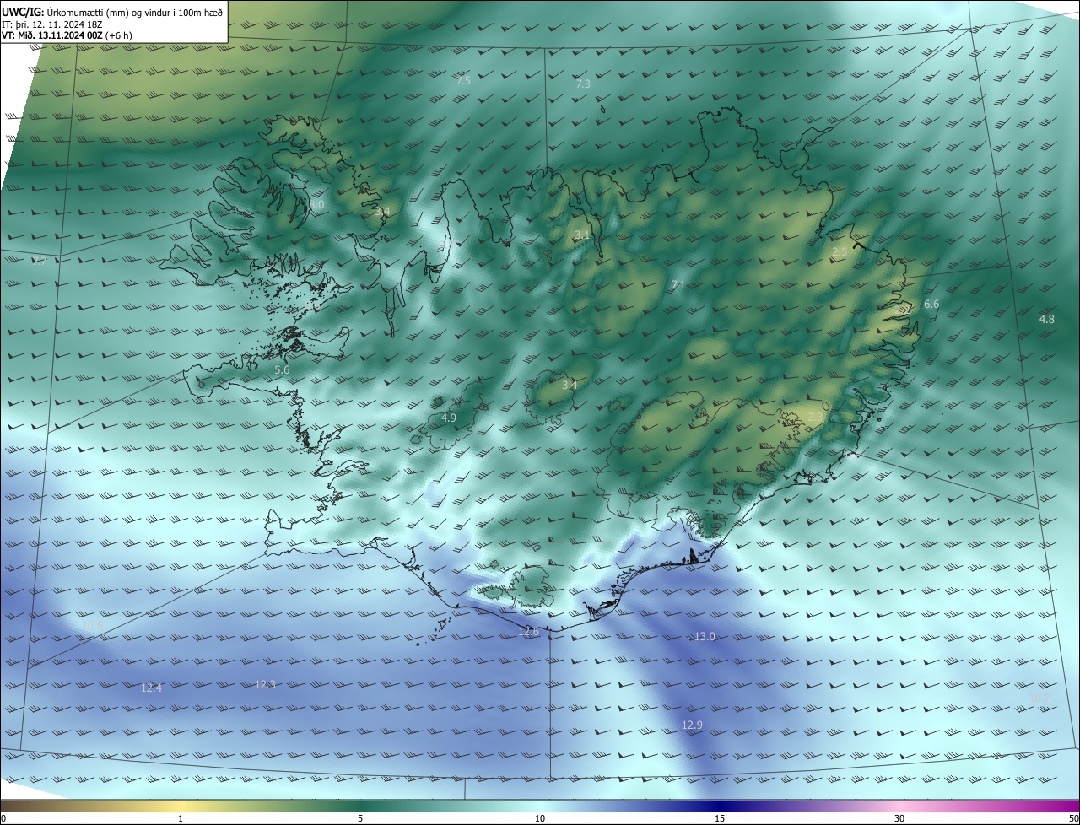Click the 4.9 value label
Image resolution: width=1080 pixels, height=825 pixels.
pos(449,418)
